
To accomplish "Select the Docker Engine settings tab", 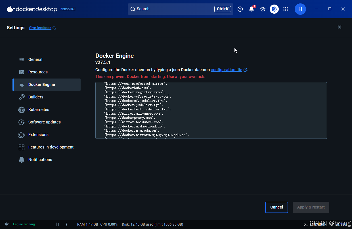I will click(47, 85).
